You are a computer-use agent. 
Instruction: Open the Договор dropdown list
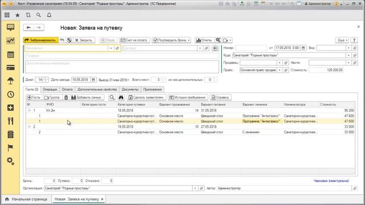200,48
